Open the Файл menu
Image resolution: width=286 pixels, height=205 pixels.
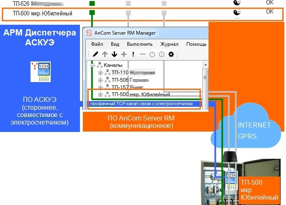click(x=97, y=44)
